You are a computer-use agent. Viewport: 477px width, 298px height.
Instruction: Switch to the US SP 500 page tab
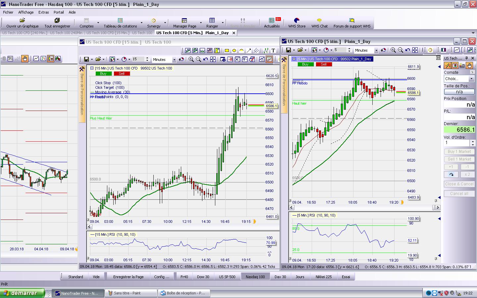(227, 277)
